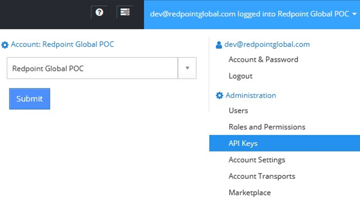Image resolution: width=360 pixels, height=200 pixels.
Task: Open the help question mark icon
Action: [x=100, y=12]
